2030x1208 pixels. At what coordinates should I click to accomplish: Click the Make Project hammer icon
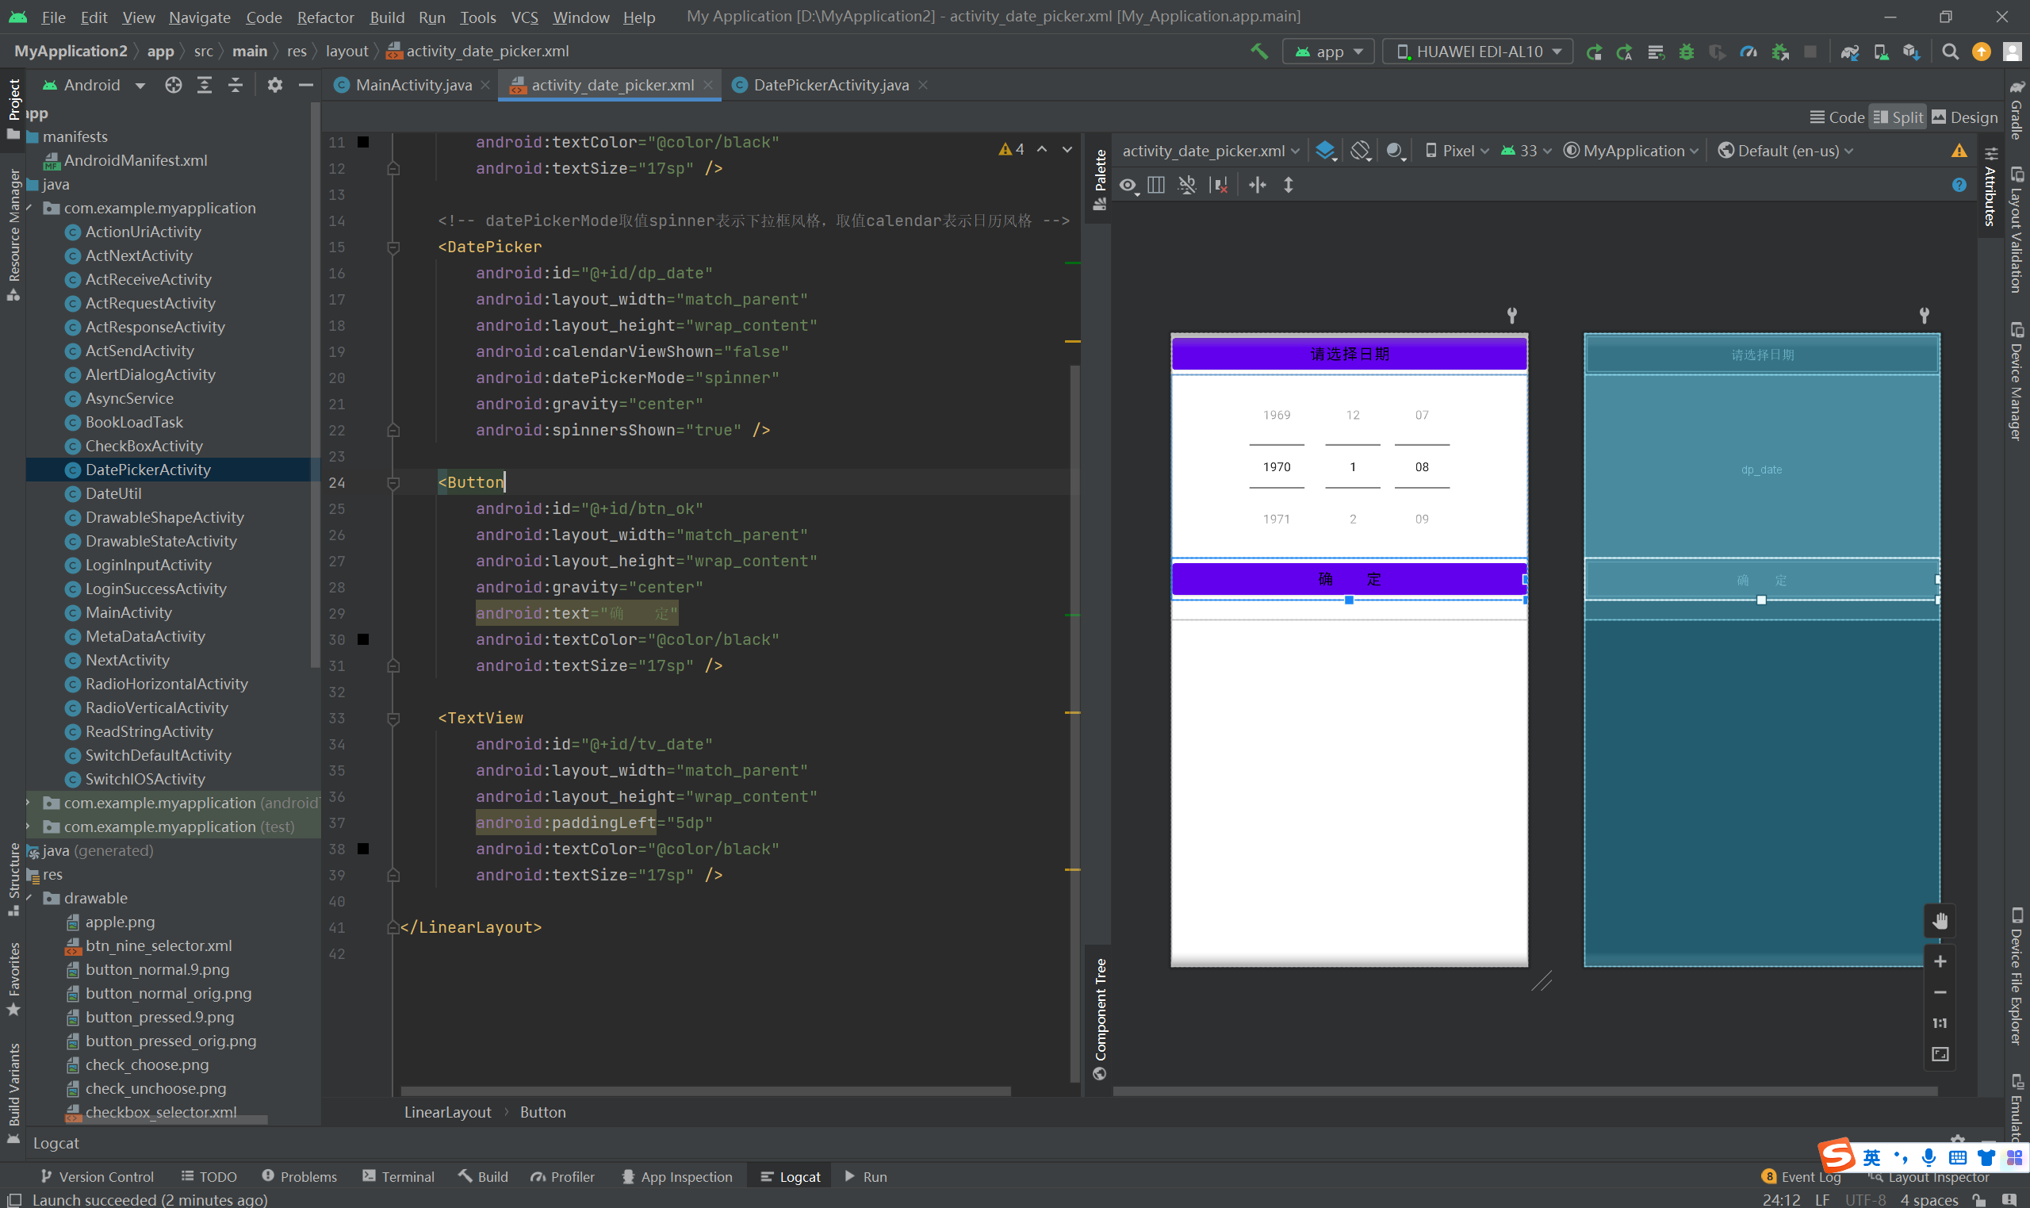[1258, 52]
